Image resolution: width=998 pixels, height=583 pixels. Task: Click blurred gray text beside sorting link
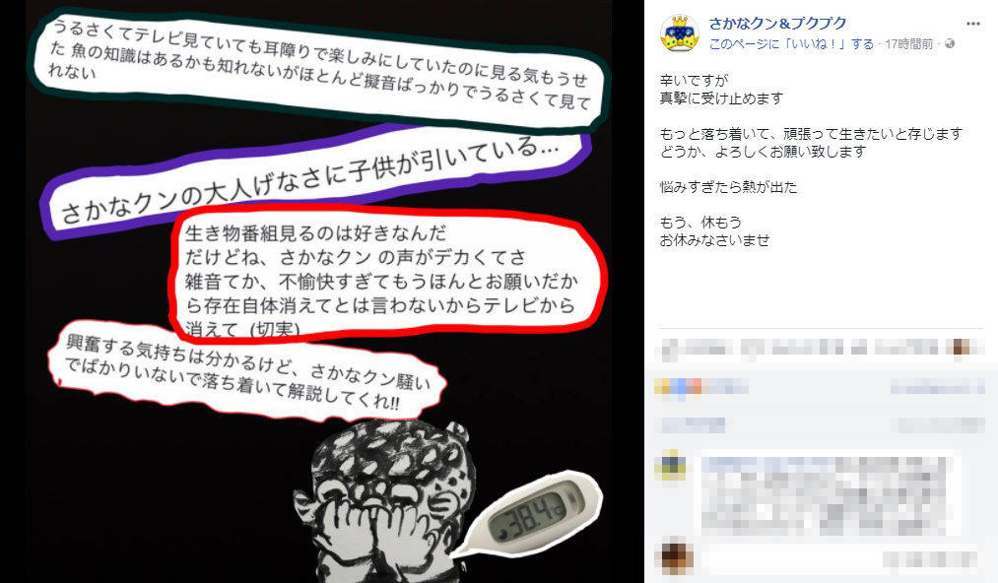coord(941,424)
